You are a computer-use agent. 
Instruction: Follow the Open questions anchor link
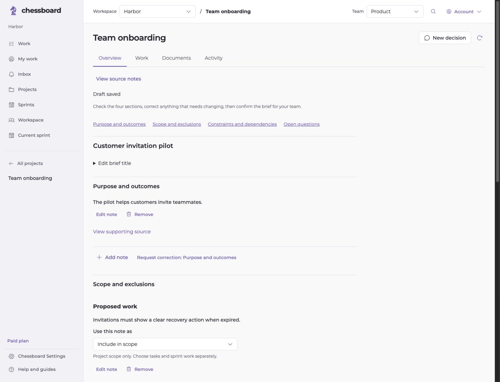pos(301,124)
